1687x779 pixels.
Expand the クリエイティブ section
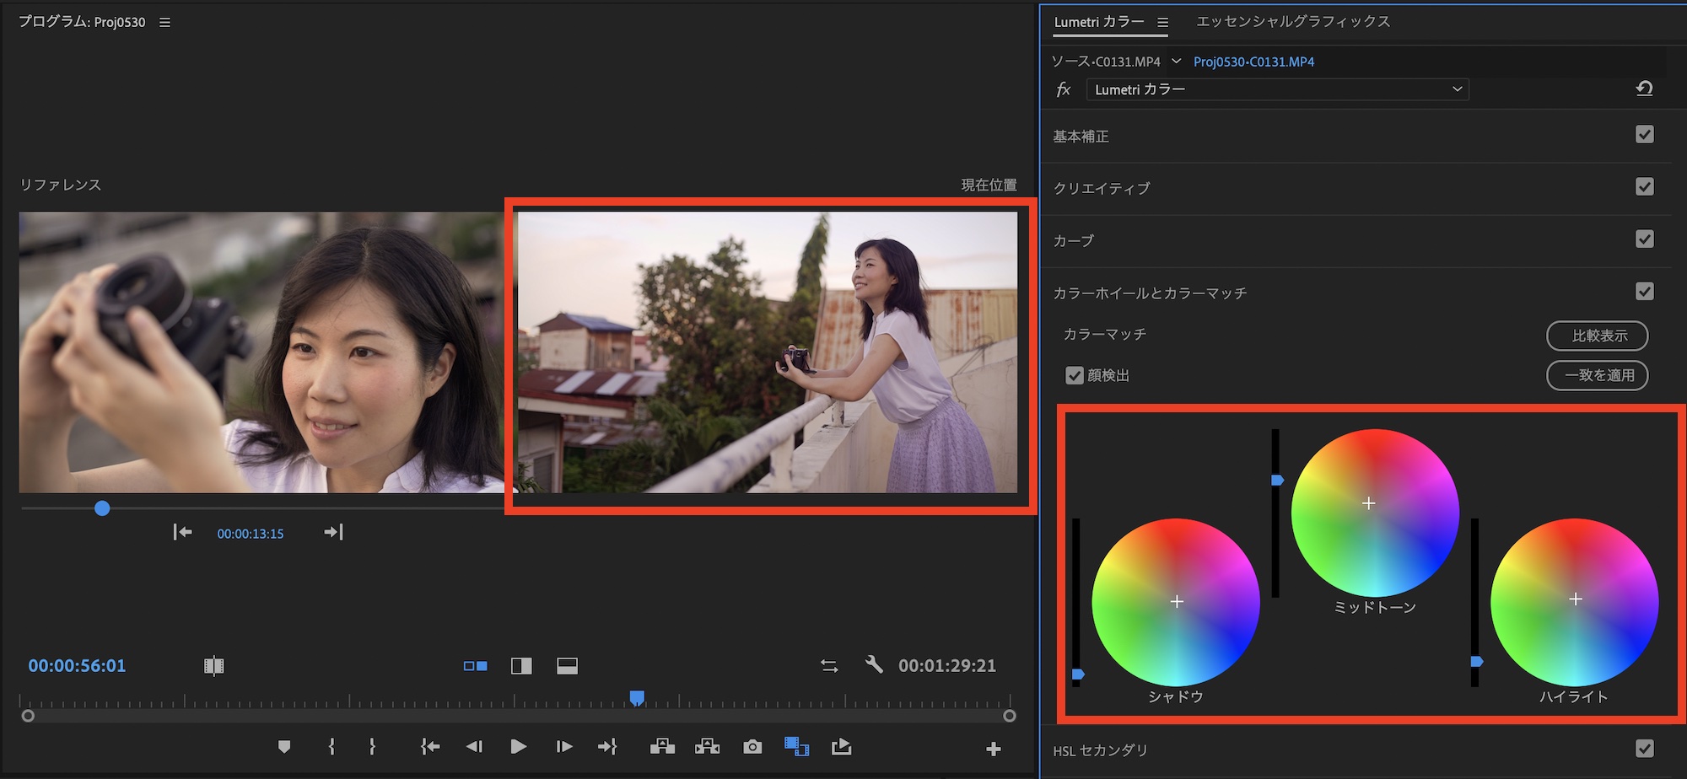click(1102, 188)
